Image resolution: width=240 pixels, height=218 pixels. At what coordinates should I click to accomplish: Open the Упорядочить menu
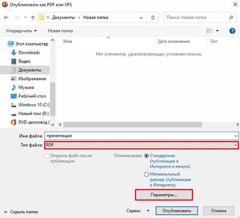[x=21, y=31]
